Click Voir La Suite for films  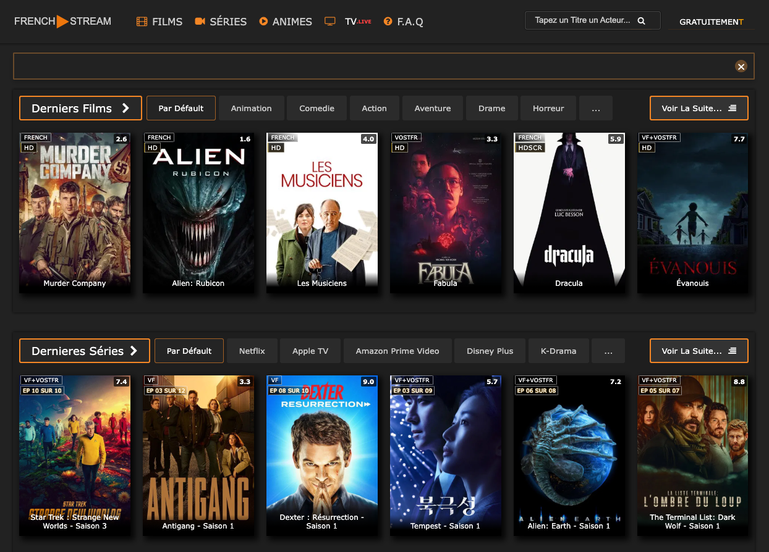699,108
